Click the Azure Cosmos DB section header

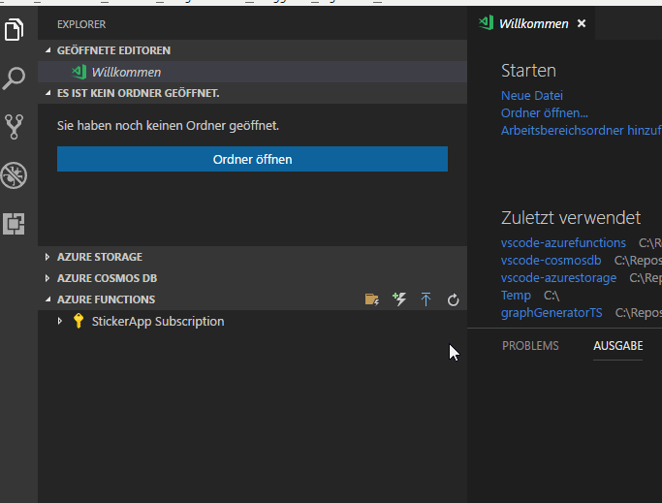(x=252, y=278)
